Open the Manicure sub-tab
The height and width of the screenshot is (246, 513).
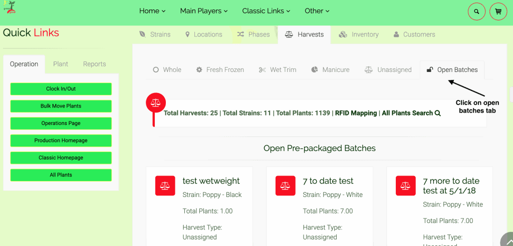(331, 69)
